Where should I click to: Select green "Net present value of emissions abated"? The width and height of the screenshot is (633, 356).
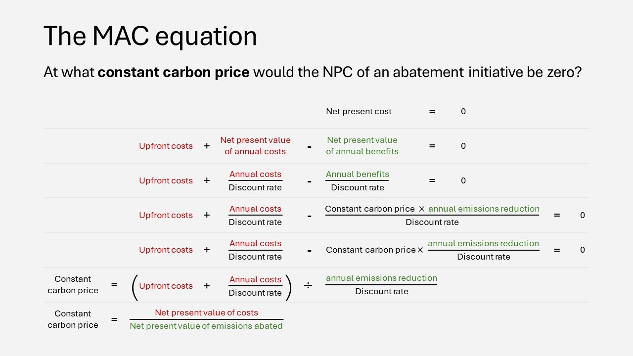tap(206, 326)
